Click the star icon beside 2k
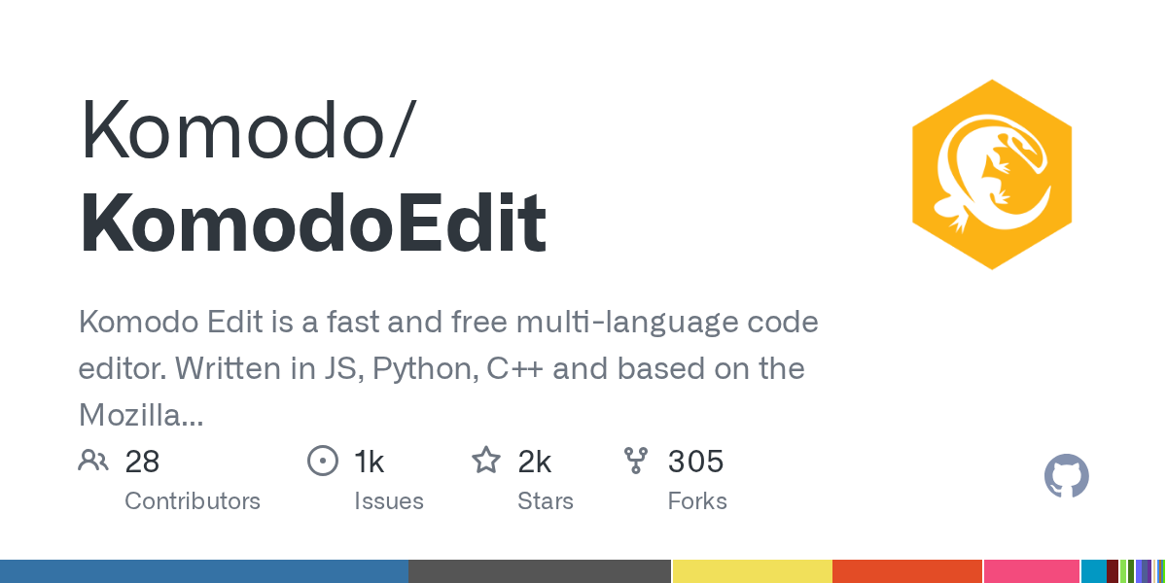 coord(486,461)
